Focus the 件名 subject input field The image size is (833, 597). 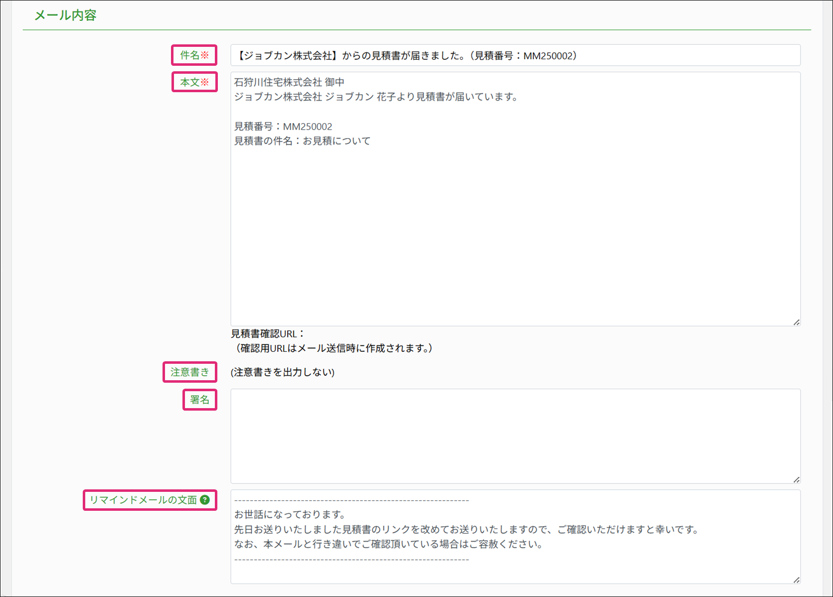tap(515, 55)
